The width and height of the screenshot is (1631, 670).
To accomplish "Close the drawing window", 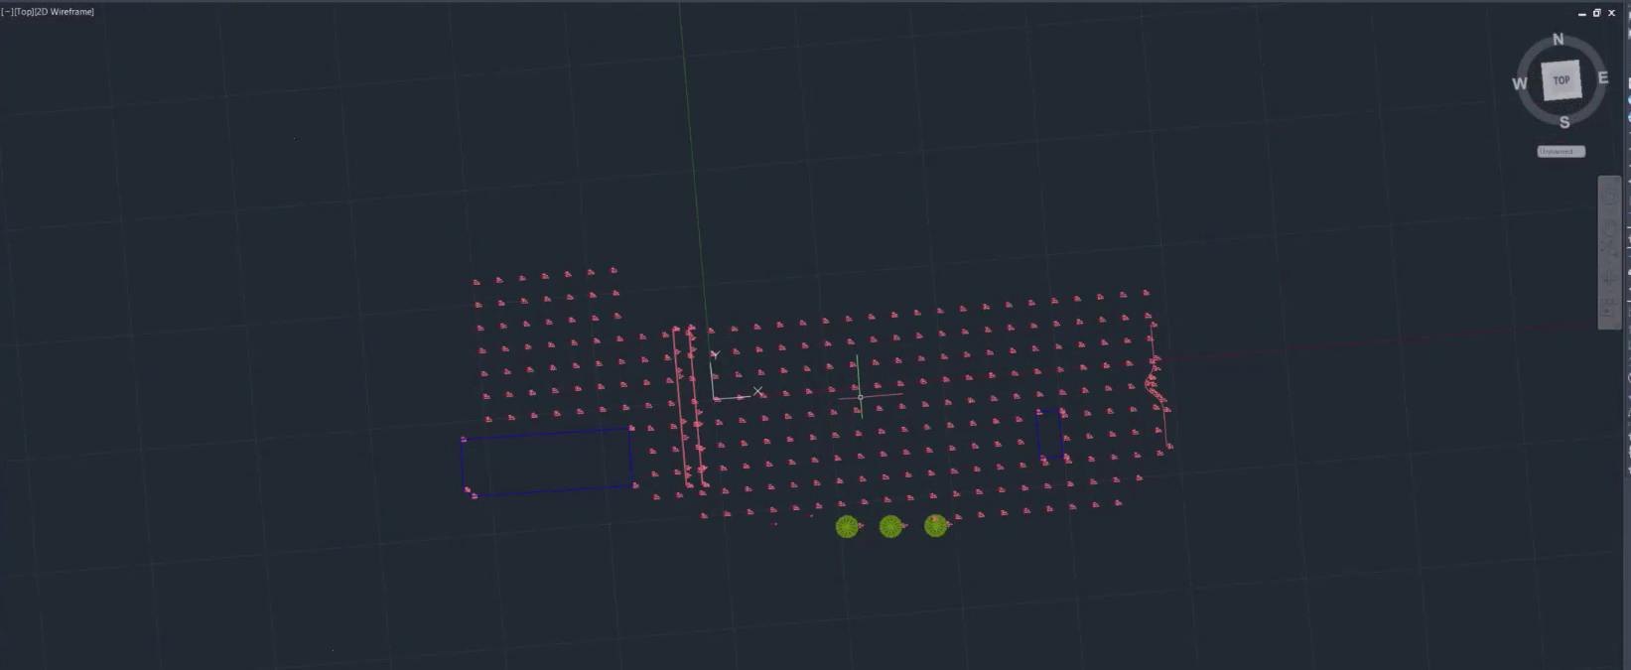I will [1611, 13].
